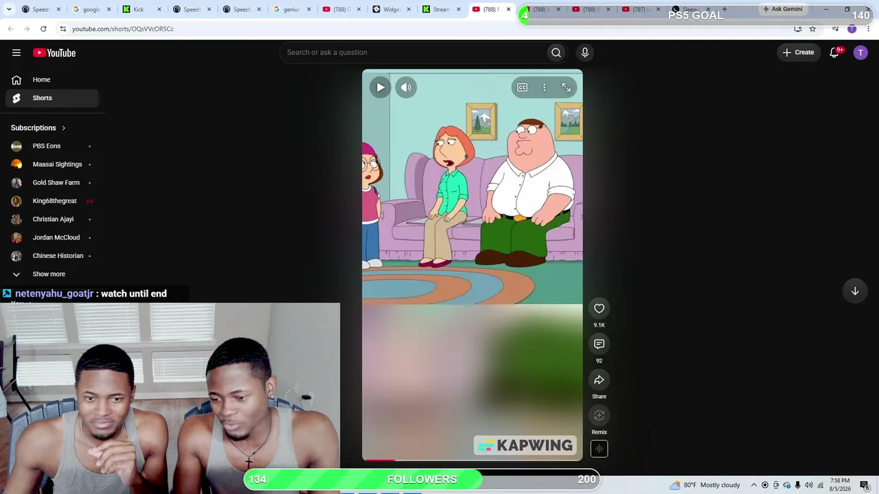Open the browser tab search dropdown
This screenshot has width=879, height=494.
[8, 10]
